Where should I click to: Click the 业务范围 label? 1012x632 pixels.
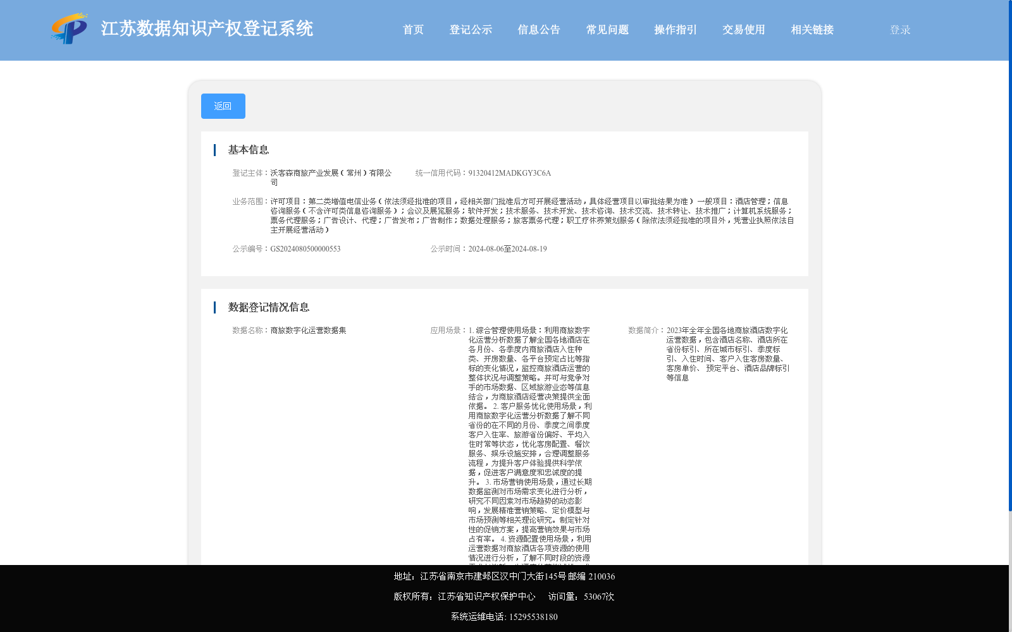click(251, 202)
